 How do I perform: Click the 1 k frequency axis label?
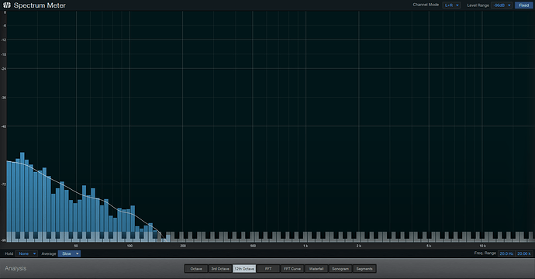point(305,246)
